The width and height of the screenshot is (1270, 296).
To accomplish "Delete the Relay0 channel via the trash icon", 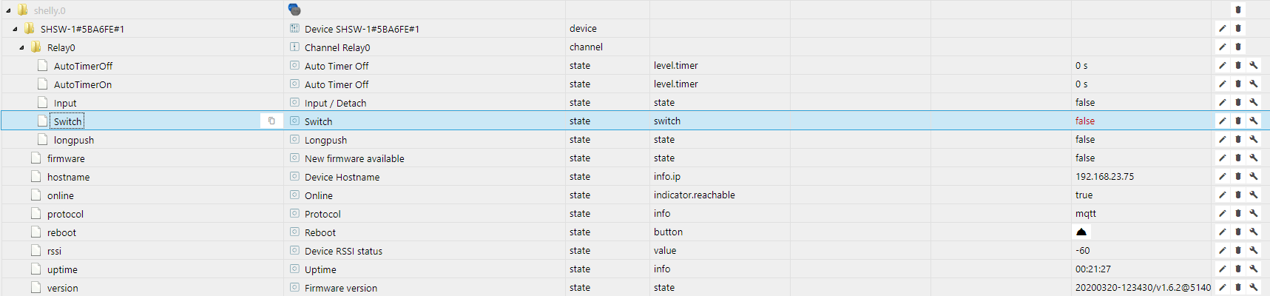I will 1238,47.
